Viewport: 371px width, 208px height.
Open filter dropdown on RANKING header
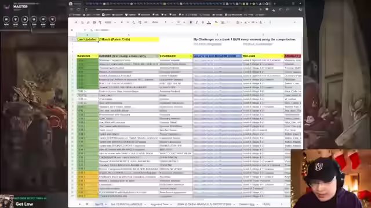click(x=96, y=56)
